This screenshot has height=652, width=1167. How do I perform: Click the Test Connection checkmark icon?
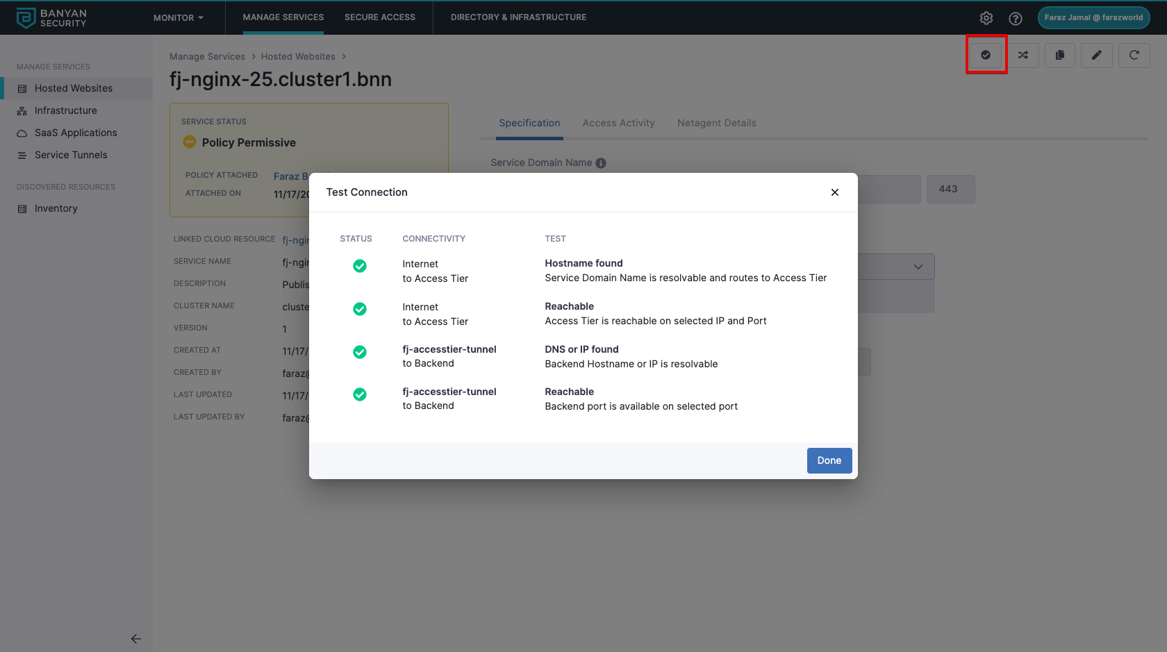986,55
